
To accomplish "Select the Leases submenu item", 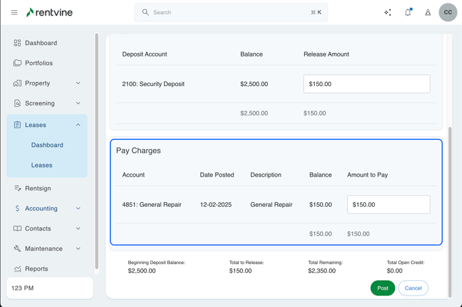I will pyautogui.click(x=42, y=165).
